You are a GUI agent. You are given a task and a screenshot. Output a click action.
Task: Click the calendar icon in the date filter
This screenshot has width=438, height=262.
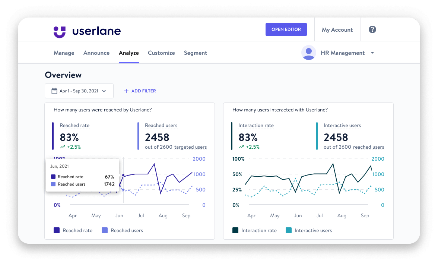pyautogui.click(x=54, y=91)
